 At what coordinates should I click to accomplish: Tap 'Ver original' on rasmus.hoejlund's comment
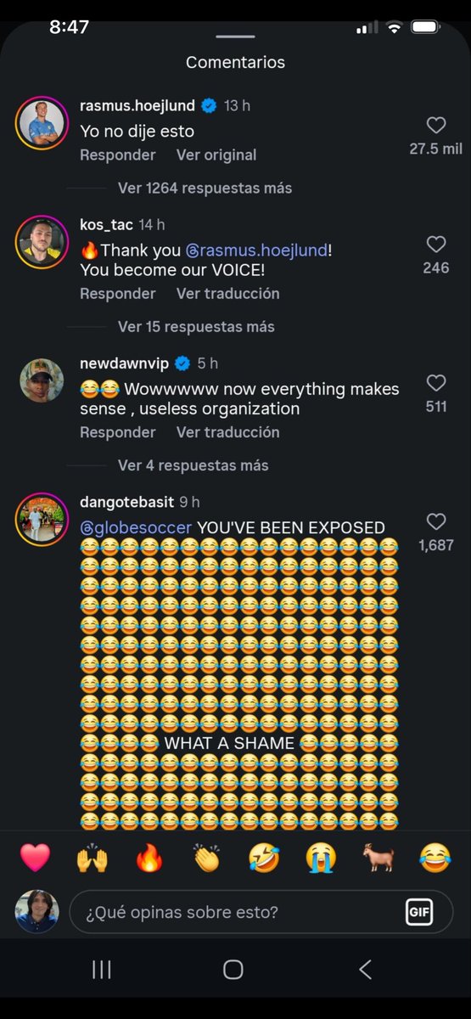click(216, 155)
